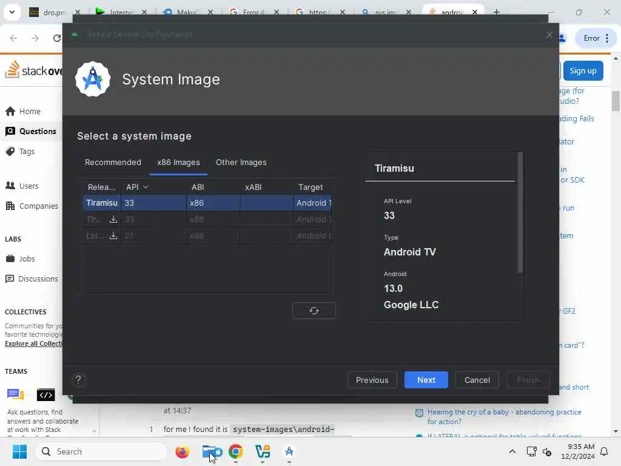Switch to the Recommended tab
The width and height of the screenshot is (621, 466).
(113, 163)
